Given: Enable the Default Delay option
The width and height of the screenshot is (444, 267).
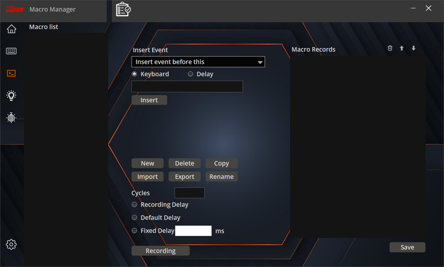Looking at the screenshot, I should click(x=134, y=217).
